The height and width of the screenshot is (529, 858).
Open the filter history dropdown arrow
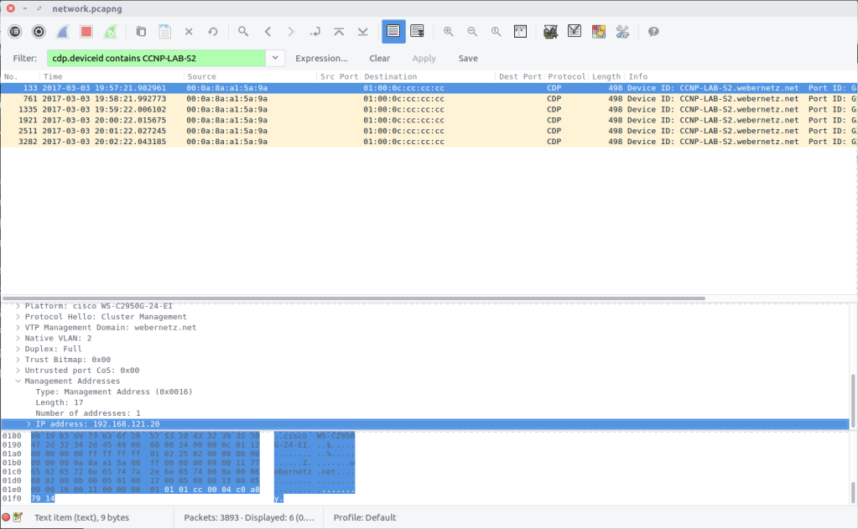[x=275, y=58]
